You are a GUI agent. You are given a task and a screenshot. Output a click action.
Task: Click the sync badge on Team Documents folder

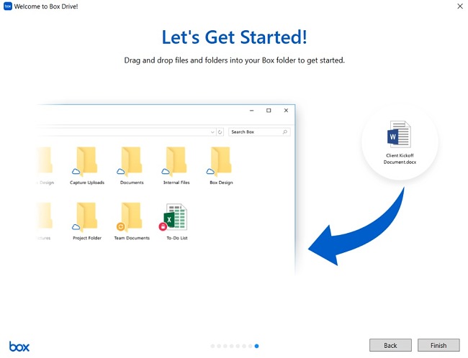(x=120, y=227)
